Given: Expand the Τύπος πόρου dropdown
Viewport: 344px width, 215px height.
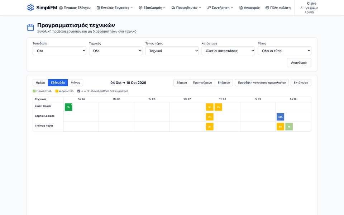Looking at the screenshot, I should coord(172,51).
